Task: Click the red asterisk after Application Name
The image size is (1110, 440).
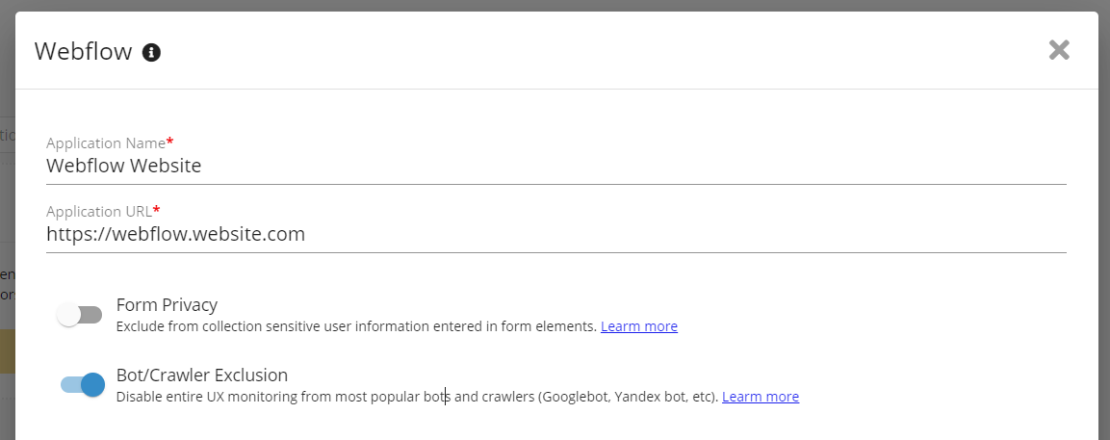Action: click(x=170, y=142)
